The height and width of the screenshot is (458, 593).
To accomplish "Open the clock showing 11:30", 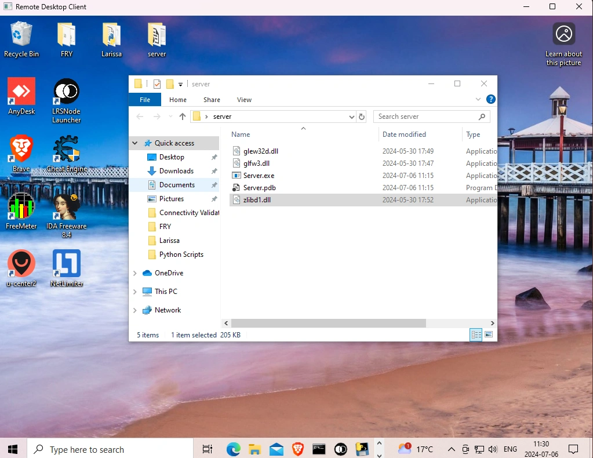I will pos(541,449).
